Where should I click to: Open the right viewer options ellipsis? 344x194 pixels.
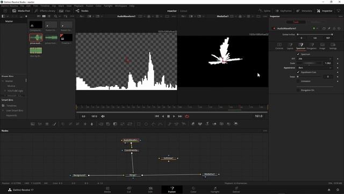coord(265,16)
